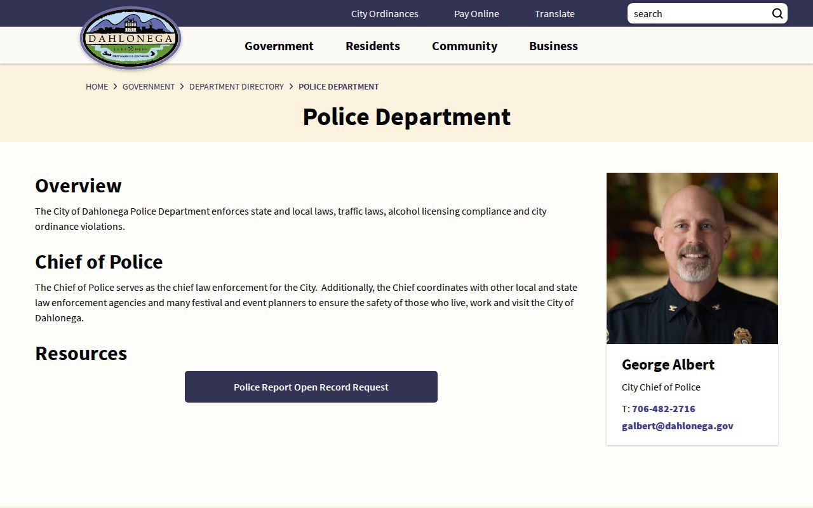Open the Business menu
The width and height of the screenshot is (813, 508).
[x=553, y=46]
